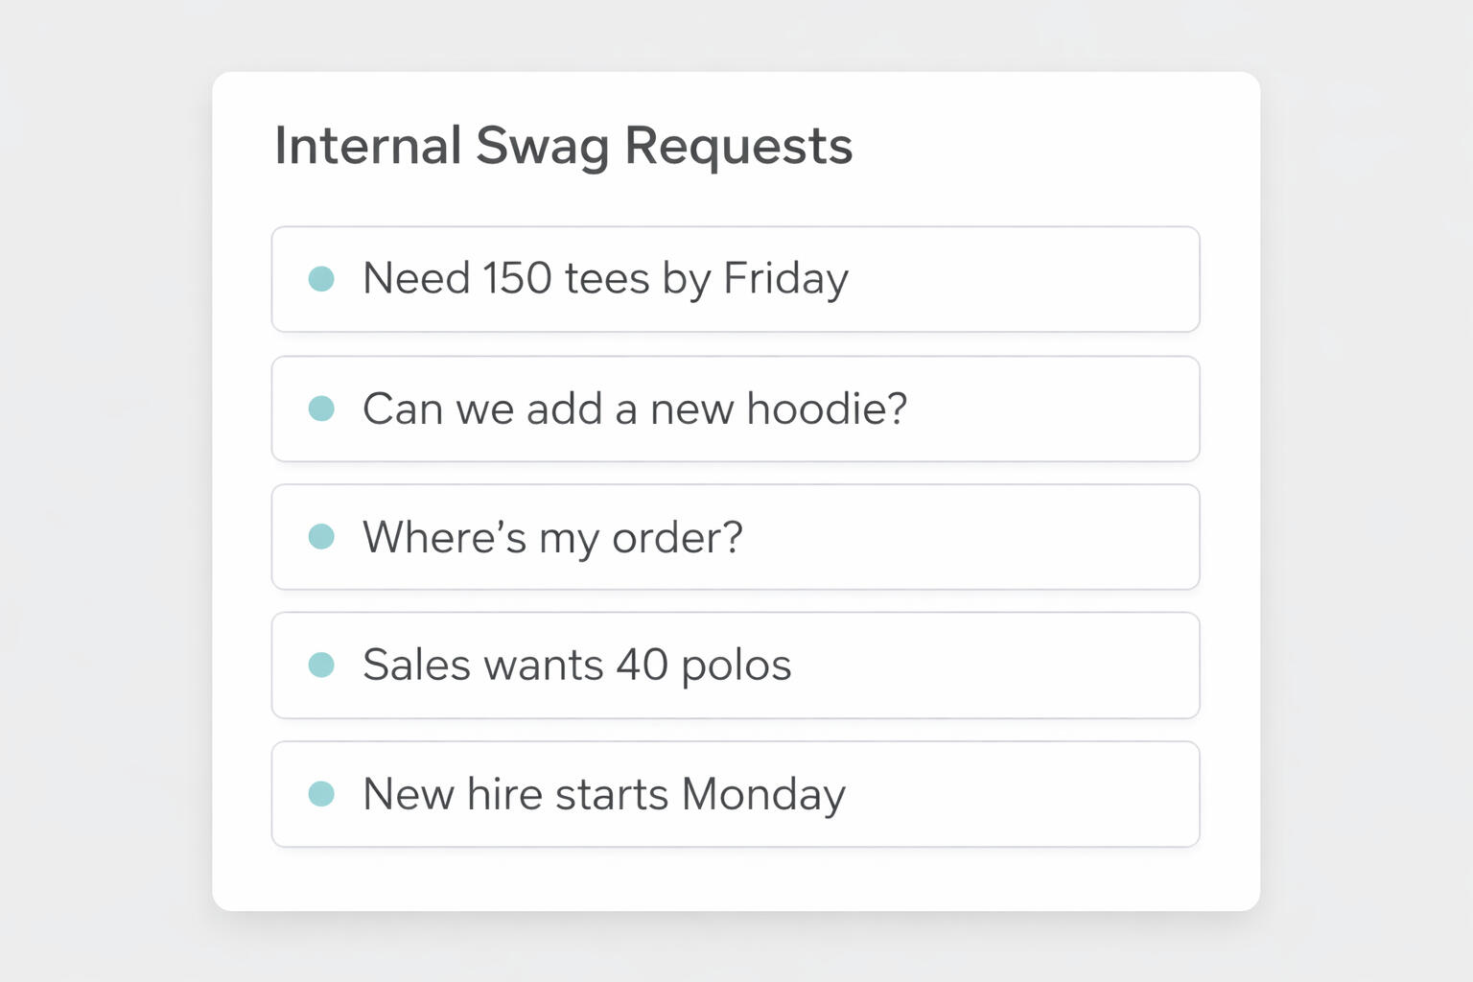Image resolution: width=1473 pixels, height=982 pixels.
Task: Click the number '40' in the Sales request
Action: 642,665
